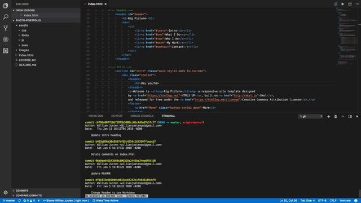This screenshot has width=361, height=203.
Task: Click the HEAD -> master ref in the terminal
Action: pos(169,122)
